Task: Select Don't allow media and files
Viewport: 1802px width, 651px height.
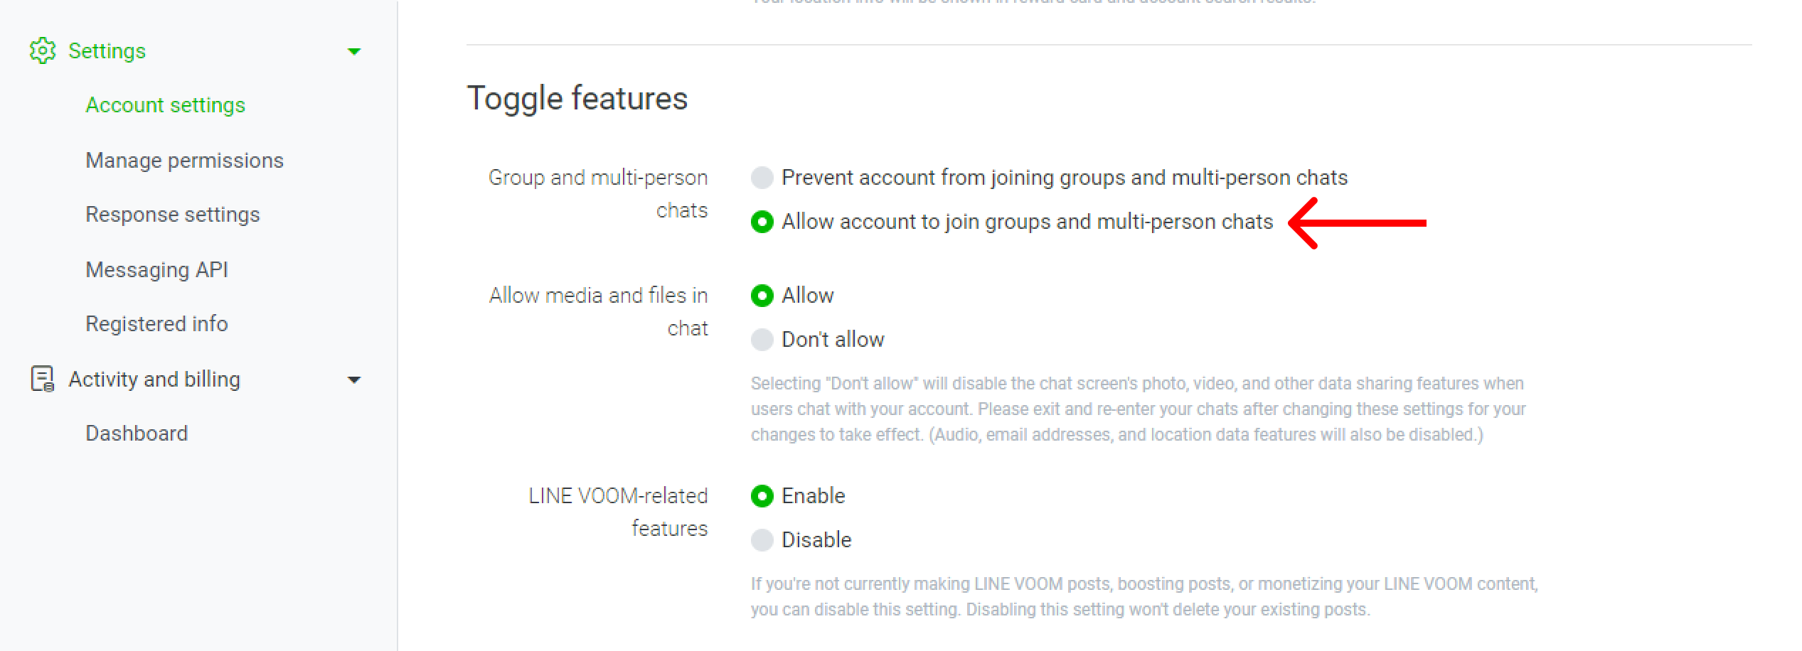Action: 762,340
